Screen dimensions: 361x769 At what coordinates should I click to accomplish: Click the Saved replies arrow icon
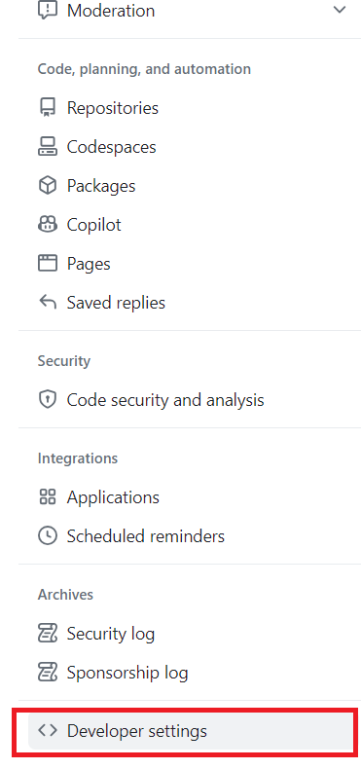48,303
